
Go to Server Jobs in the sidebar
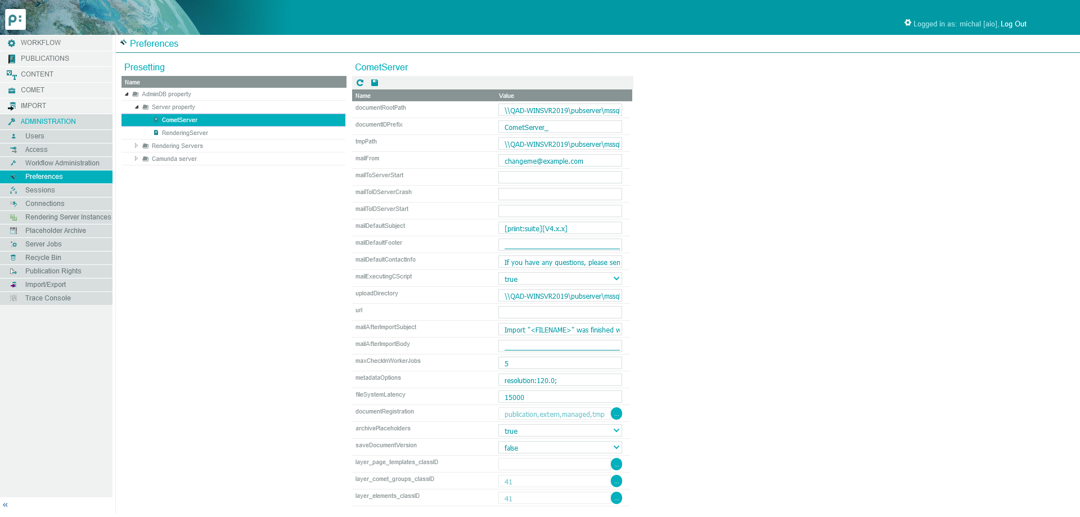(43, 244)
